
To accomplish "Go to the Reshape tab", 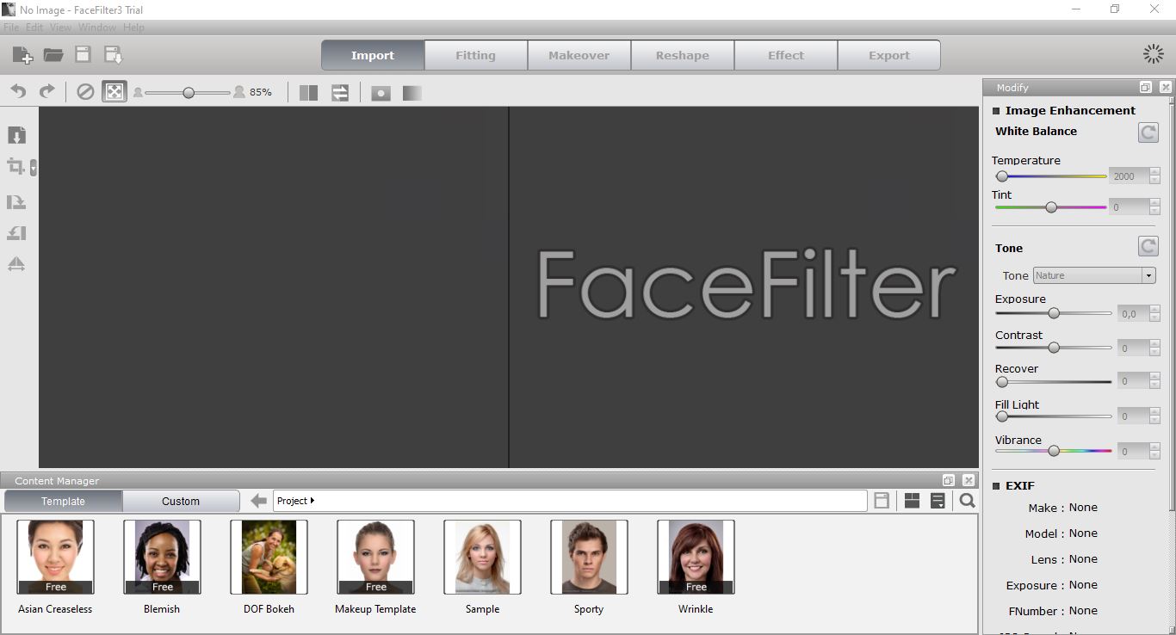I will 682,55.
